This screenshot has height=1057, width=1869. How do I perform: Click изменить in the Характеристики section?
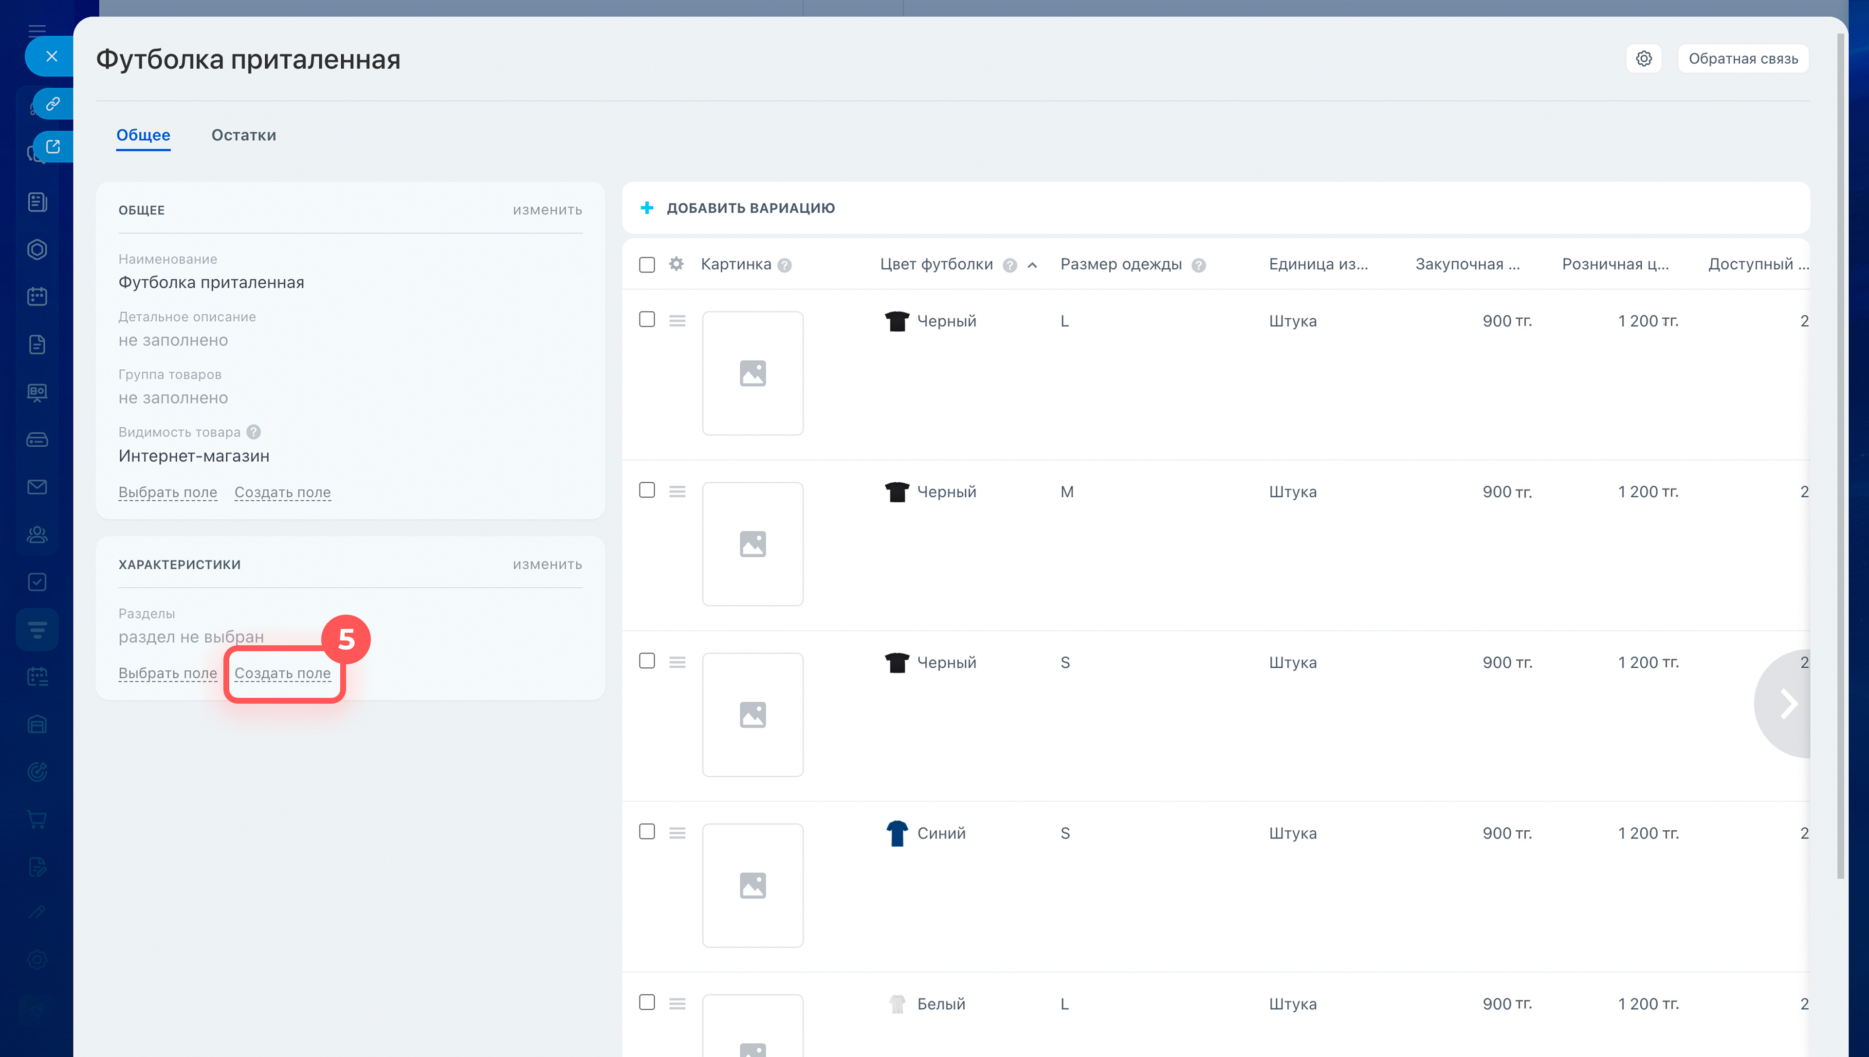click(x=547, y=565)
